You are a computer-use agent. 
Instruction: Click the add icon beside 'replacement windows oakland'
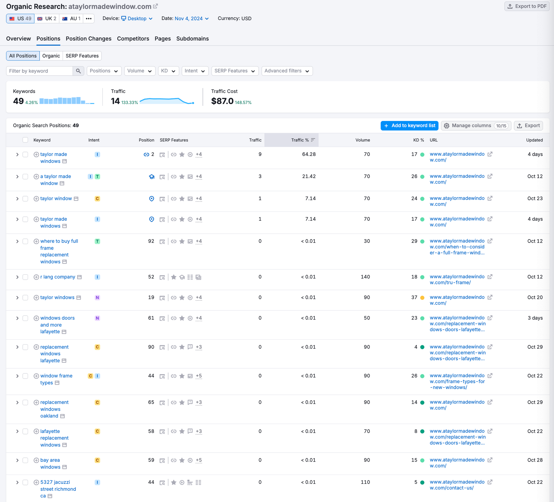point(36,403)
